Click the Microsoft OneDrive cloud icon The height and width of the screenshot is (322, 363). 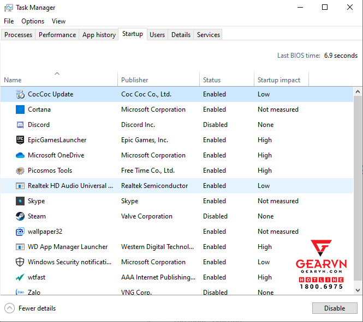click(x=20, y=155)
